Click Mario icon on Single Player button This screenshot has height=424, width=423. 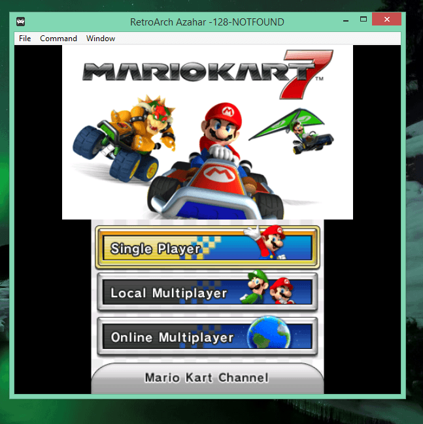265,242
